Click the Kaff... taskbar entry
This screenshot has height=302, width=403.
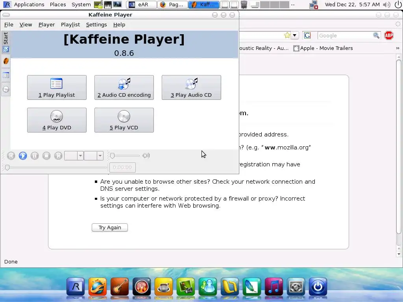click(204, 5)
